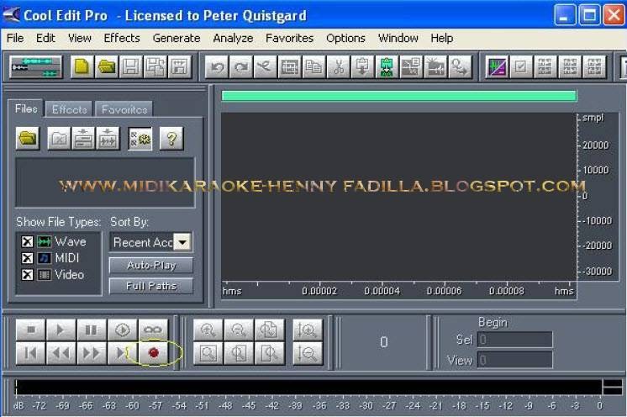The height and width of the screenshot is (417, 627).
Task: Click the waveform display area
Action: coord(398,197)
